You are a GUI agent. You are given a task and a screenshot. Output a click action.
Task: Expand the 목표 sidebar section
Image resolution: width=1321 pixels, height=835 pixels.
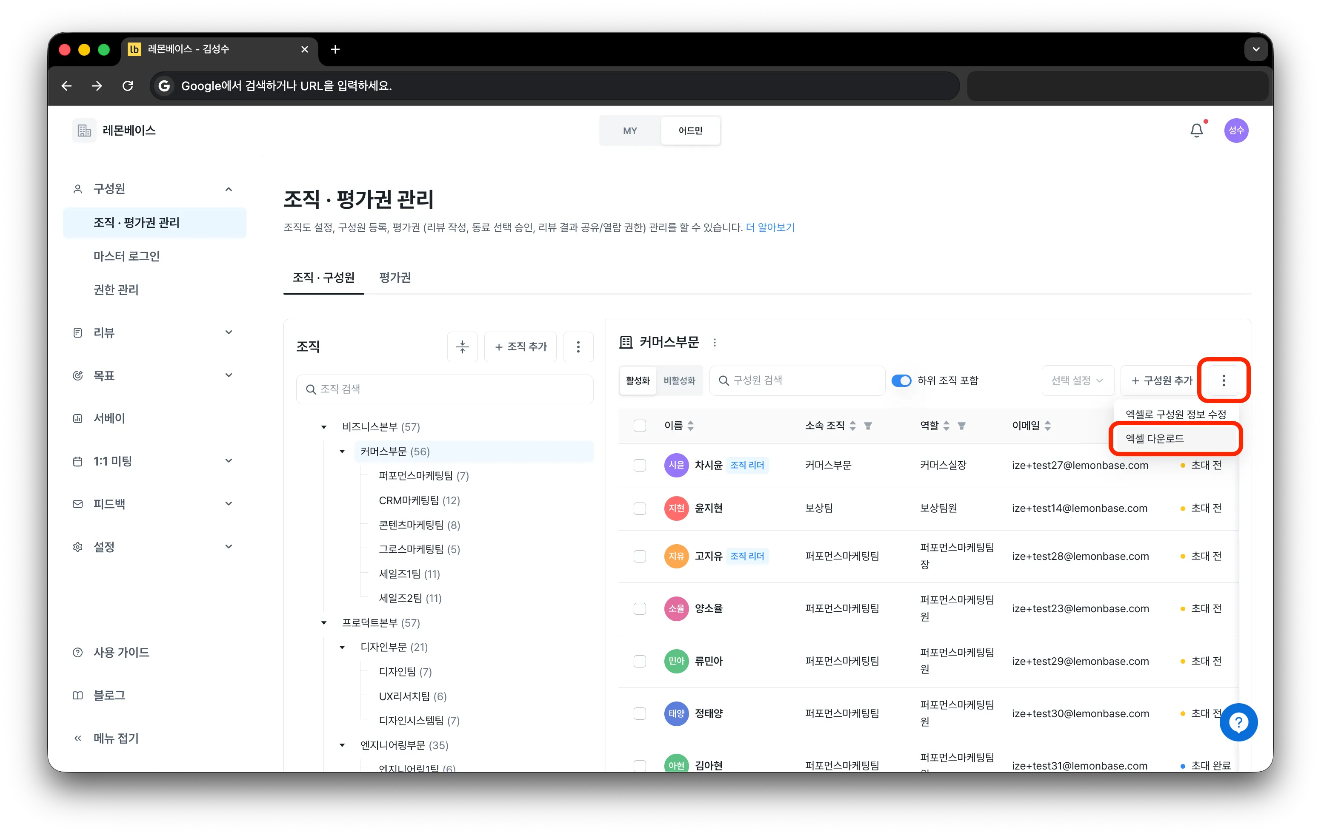click(229, 375)
